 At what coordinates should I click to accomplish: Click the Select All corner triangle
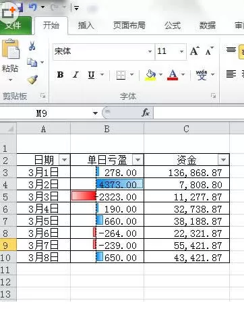tap(8, 129)
